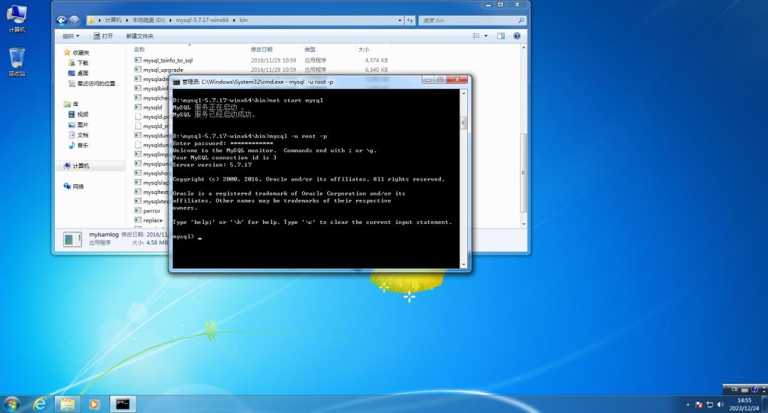Click 本地磁盘 (D:) breadcrumb
Image resolution: width=768 pixels, height=413 pixels.
[x=149, y=20]
